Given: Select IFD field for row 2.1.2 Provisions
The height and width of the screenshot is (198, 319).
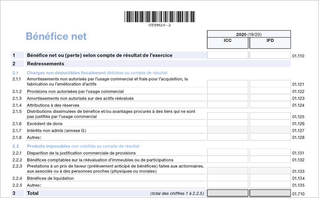Looking at the screenshot, I should [270, 91].
